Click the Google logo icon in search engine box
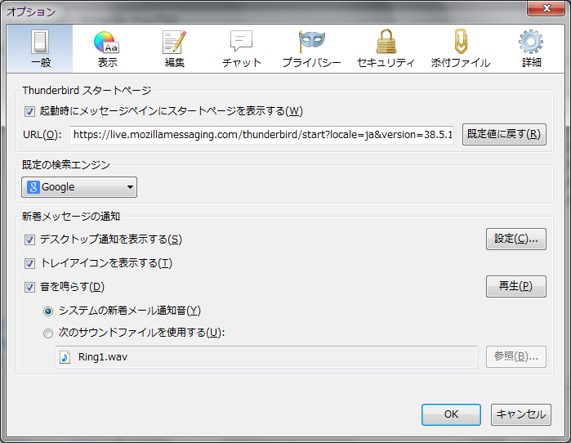 [33, 187]
